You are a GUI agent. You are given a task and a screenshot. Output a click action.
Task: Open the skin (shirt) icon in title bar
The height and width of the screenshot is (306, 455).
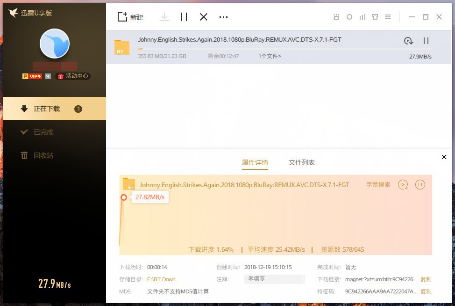(375, 17)
